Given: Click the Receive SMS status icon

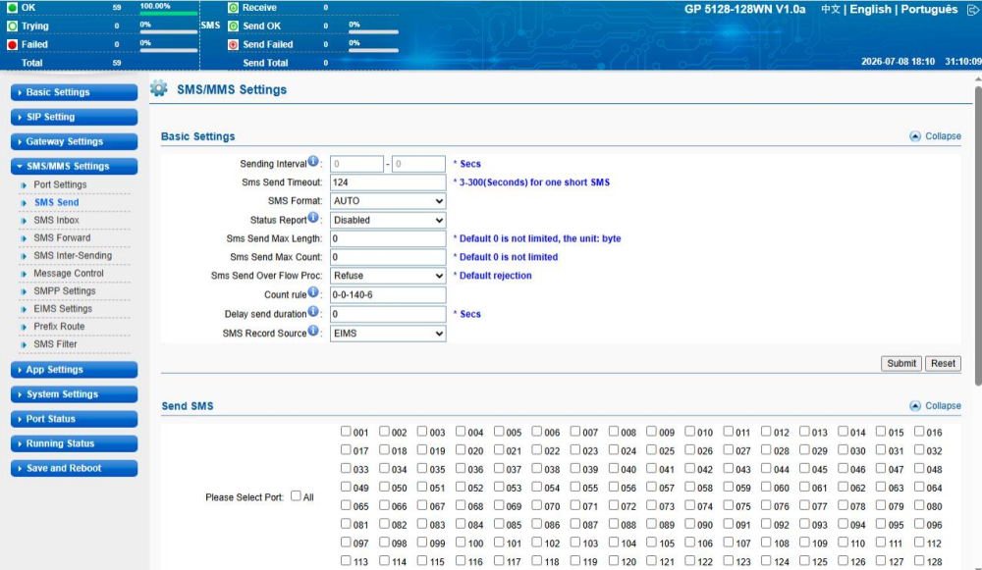Looking at the screenshot, I should (x=233, y=8).
